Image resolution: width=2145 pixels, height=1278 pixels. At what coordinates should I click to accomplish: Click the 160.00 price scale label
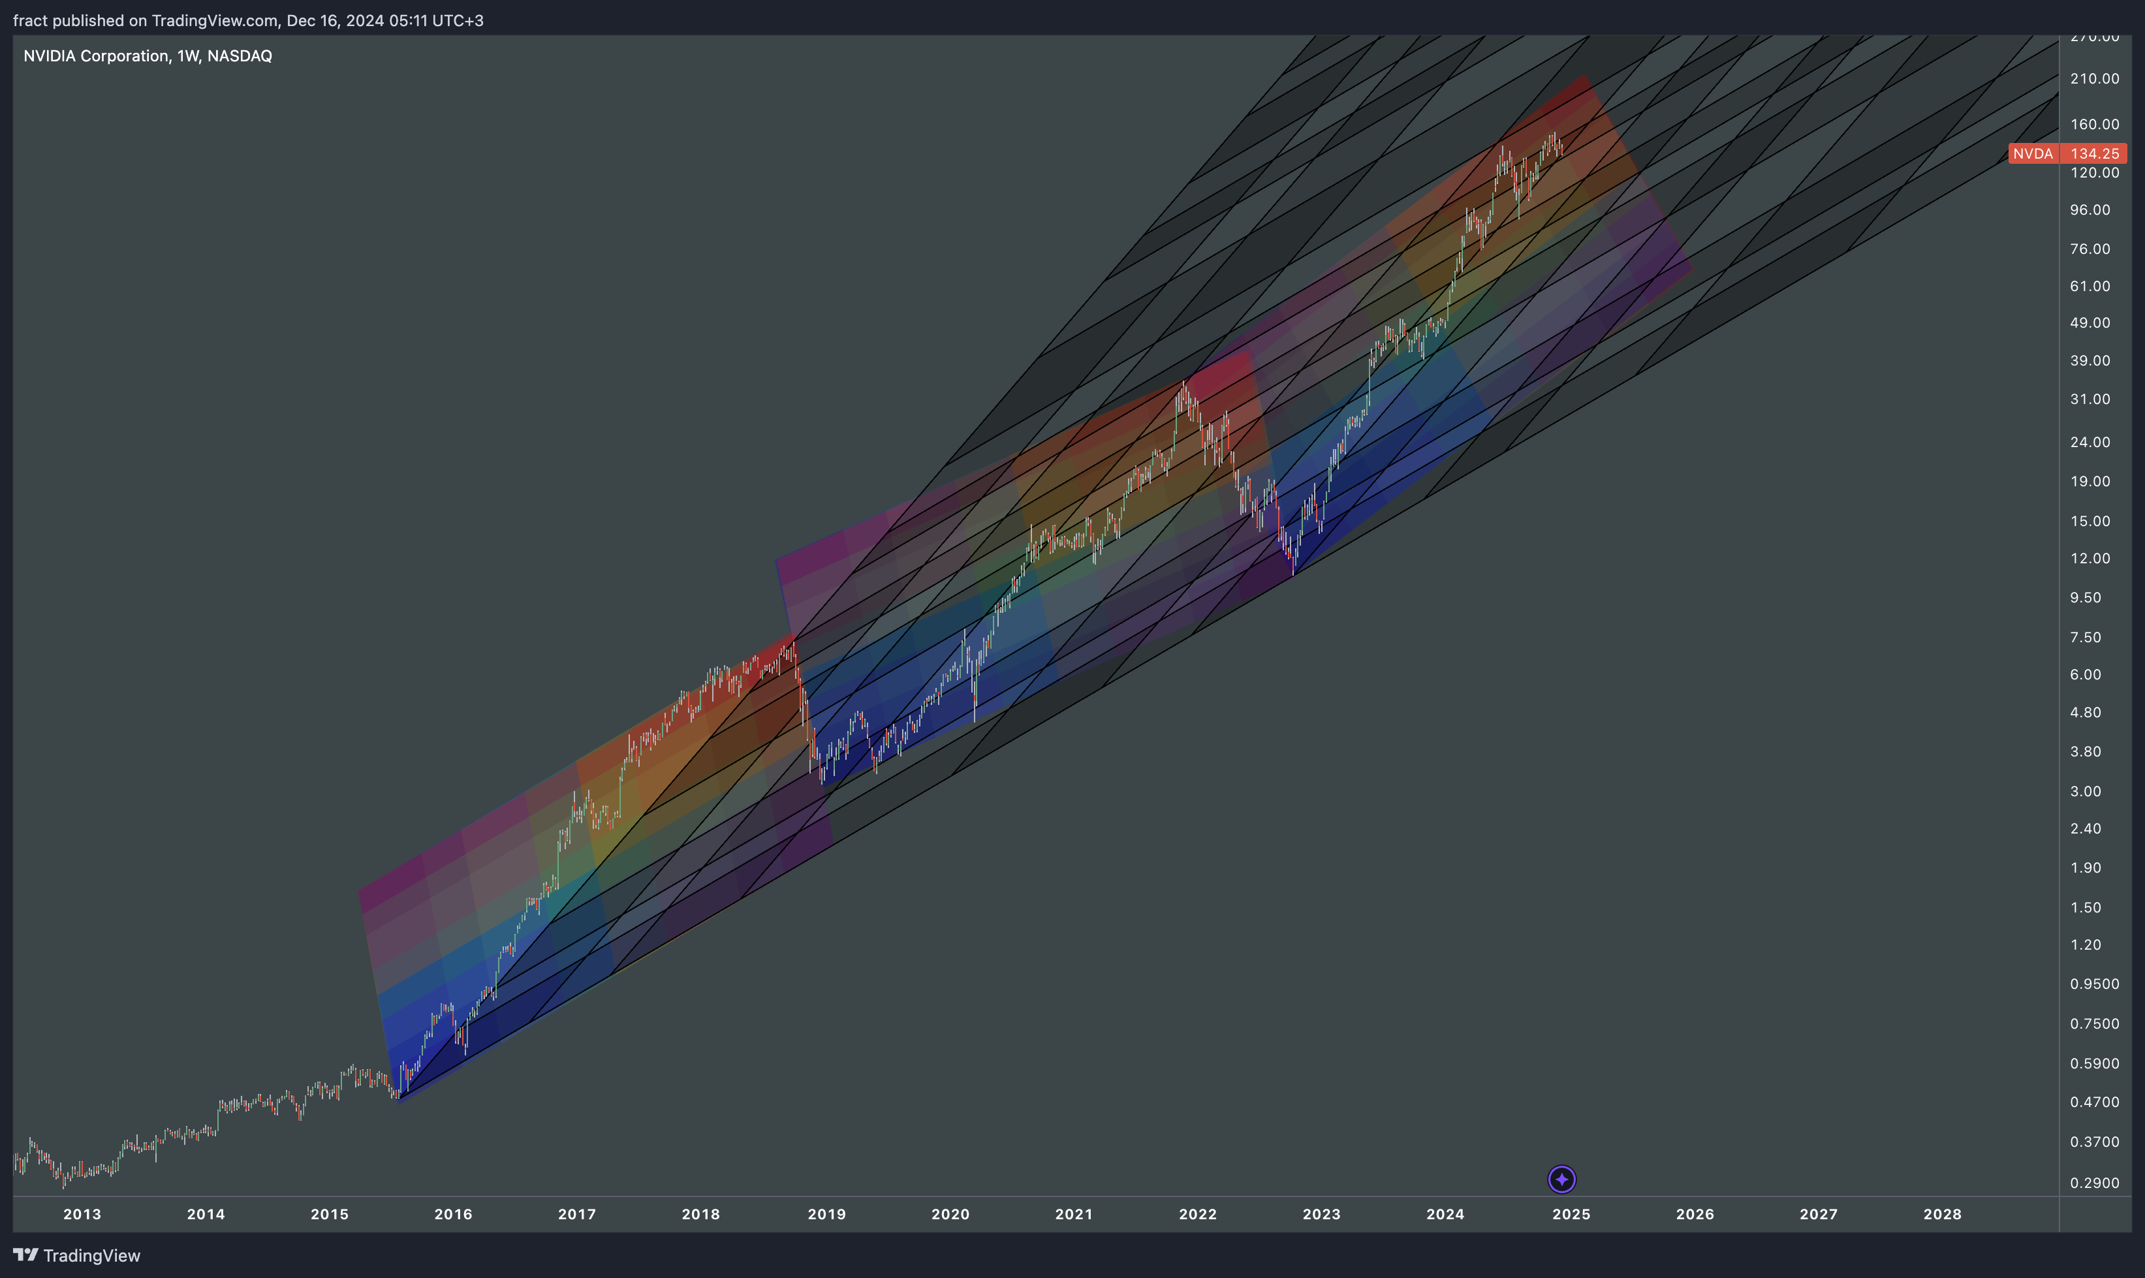pos(2095,124)
